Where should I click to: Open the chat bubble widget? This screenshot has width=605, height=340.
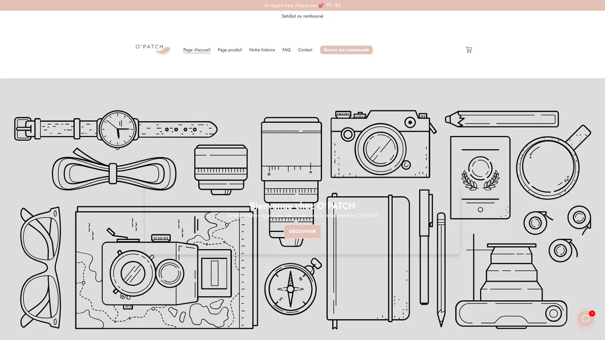(x=586, y=318)
